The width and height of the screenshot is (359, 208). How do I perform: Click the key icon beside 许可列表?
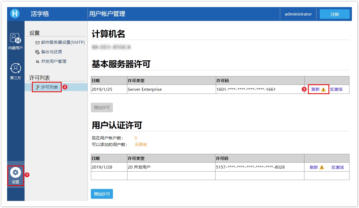pyautogui.click(x=38, y=87)
